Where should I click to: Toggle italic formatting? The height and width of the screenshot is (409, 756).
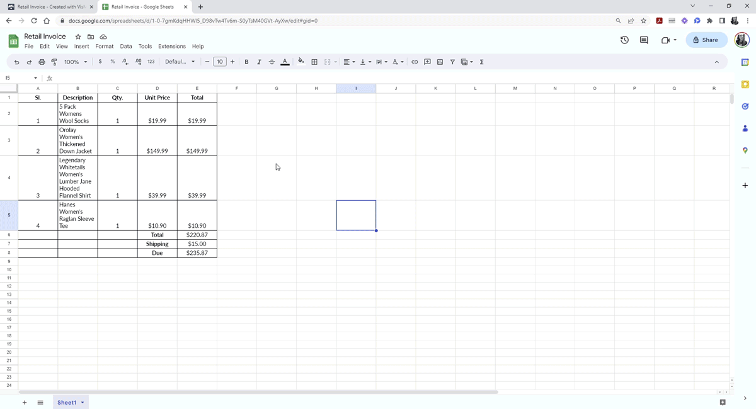(259, 62)
